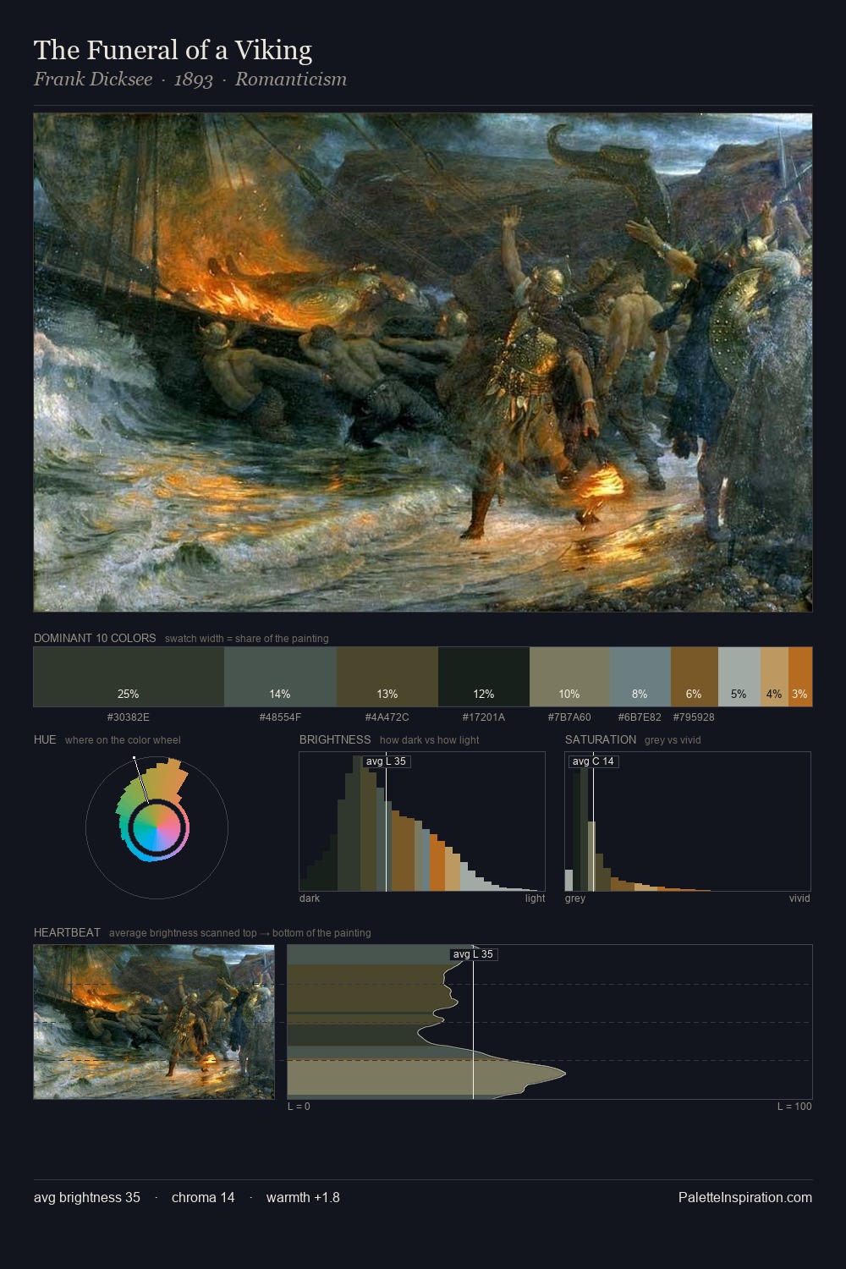
Task: Click 'where on the color wheel' caption
Action: click(x=123, y=740)
